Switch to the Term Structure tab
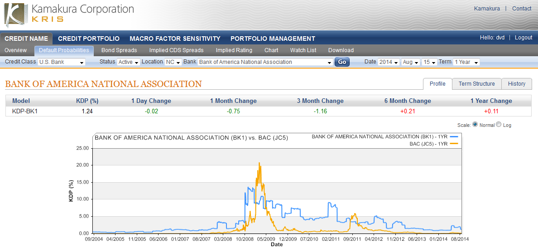The width and height of the screenshot is (538, 252). pos(476,84)
